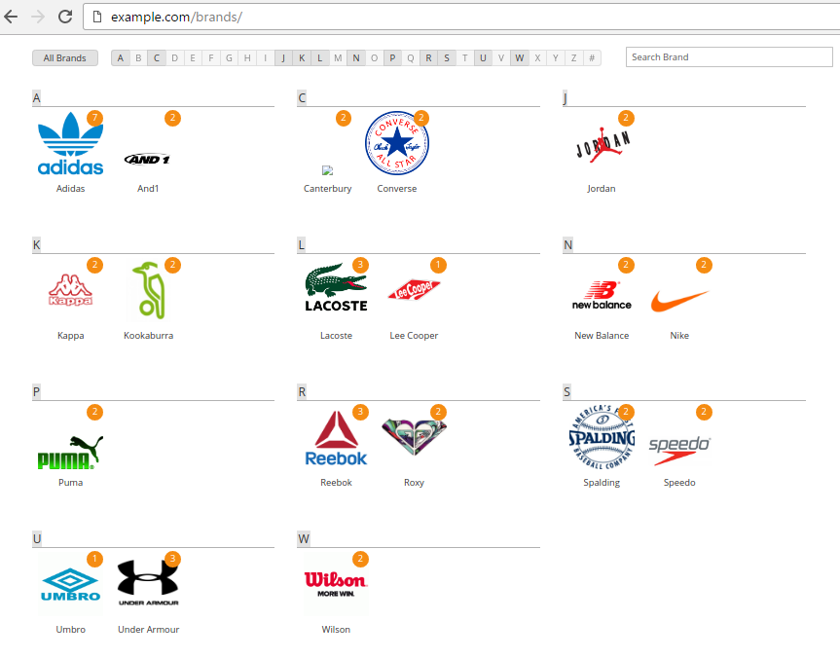This screenshot has width=840, height=659.
Task: Open the Jordan jumpman logo
Action: (x=603, y=144)
